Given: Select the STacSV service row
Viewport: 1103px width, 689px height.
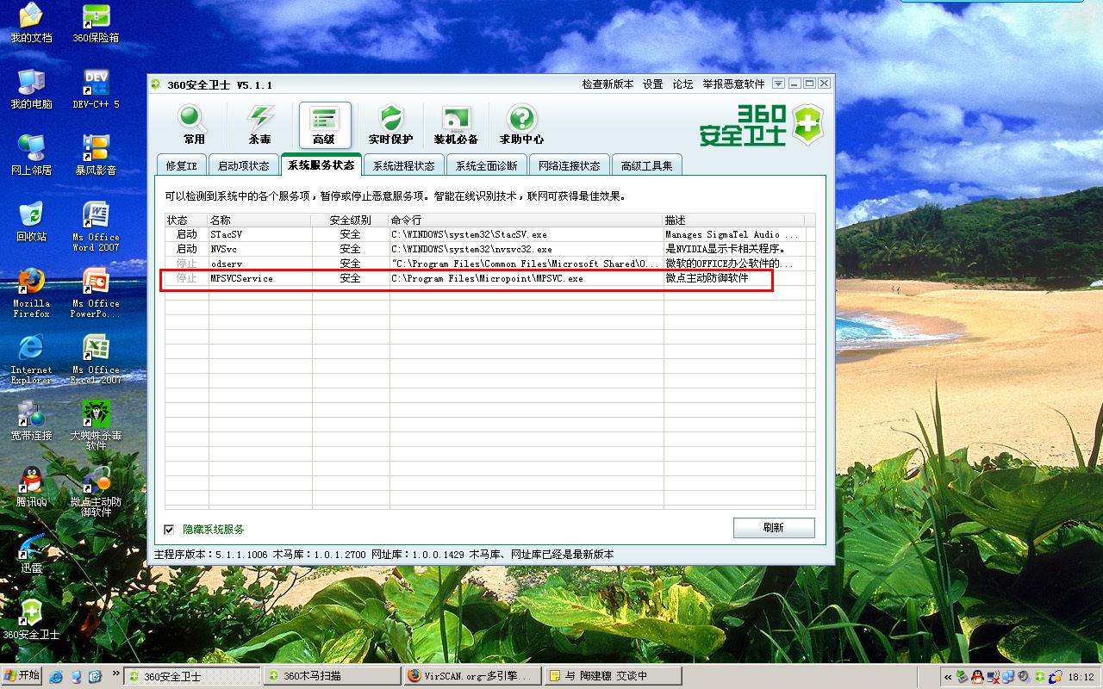Looking at the screenshot, I should (x=489, y=234).
